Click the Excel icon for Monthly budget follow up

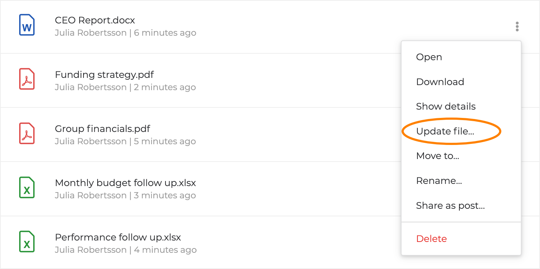click(27, 188)
